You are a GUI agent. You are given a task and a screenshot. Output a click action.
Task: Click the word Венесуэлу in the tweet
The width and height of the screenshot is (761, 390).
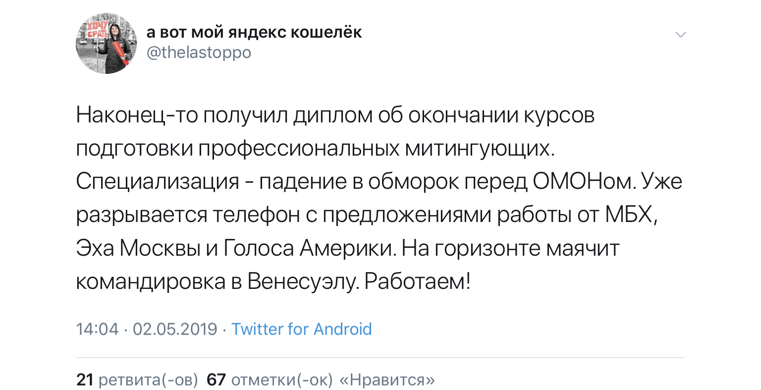pyautogui.click(x=302, y=282)
